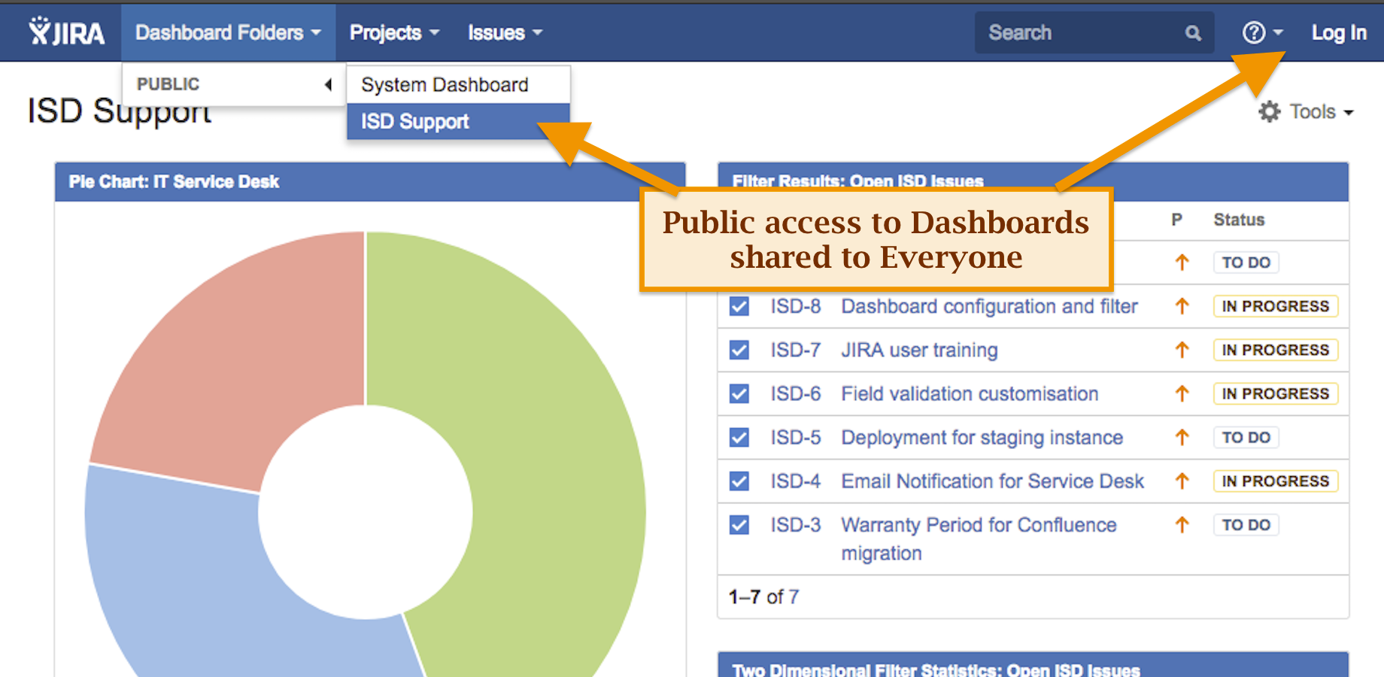Click the priority arrow for ISD-3
The image size is (1384, 677).
1182,524
